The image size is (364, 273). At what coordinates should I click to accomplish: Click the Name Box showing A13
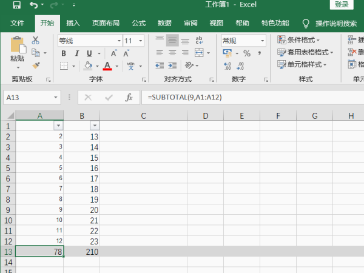click(27, 97)
